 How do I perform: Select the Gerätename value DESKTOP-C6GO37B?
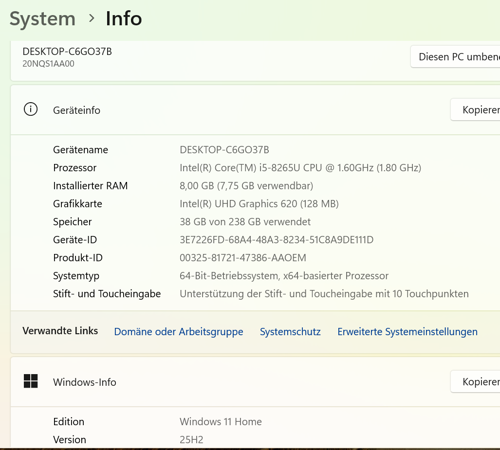224,150
